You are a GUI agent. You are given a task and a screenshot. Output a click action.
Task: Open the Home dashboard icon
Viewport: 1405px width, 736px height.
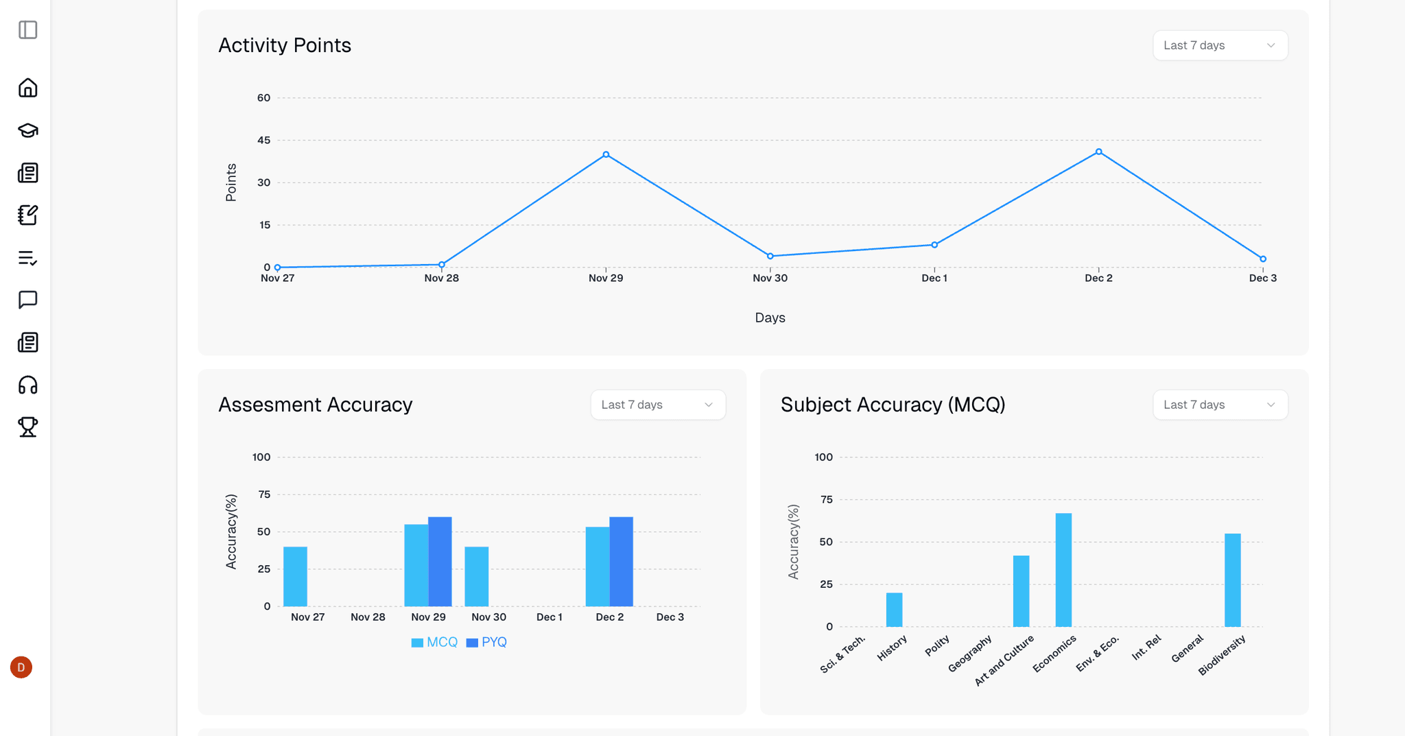coord(27,88)
